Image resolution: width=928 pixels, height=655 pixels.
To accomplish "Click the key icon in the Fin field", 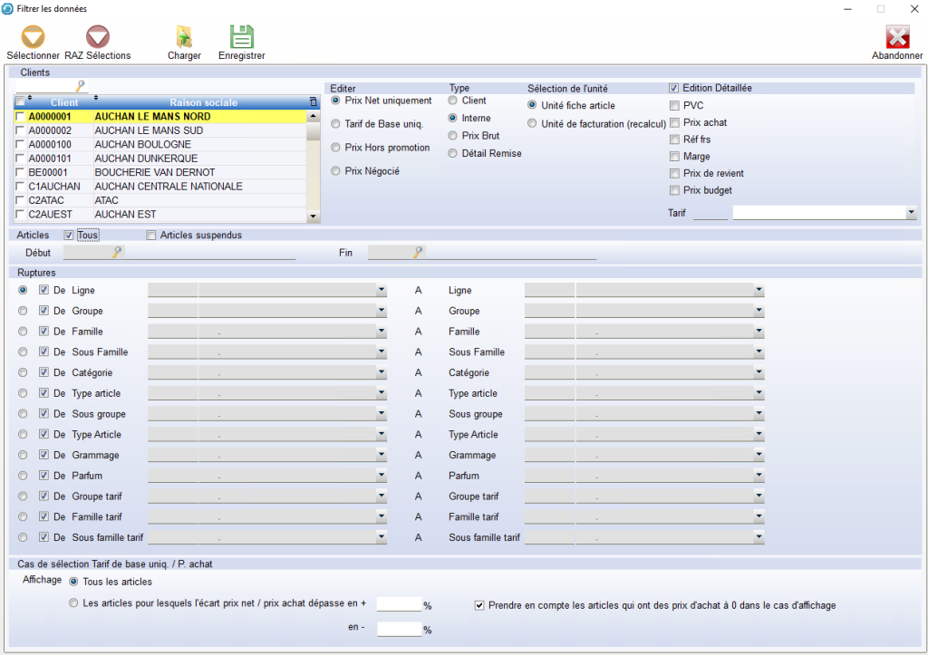I will tap(418, 254).
